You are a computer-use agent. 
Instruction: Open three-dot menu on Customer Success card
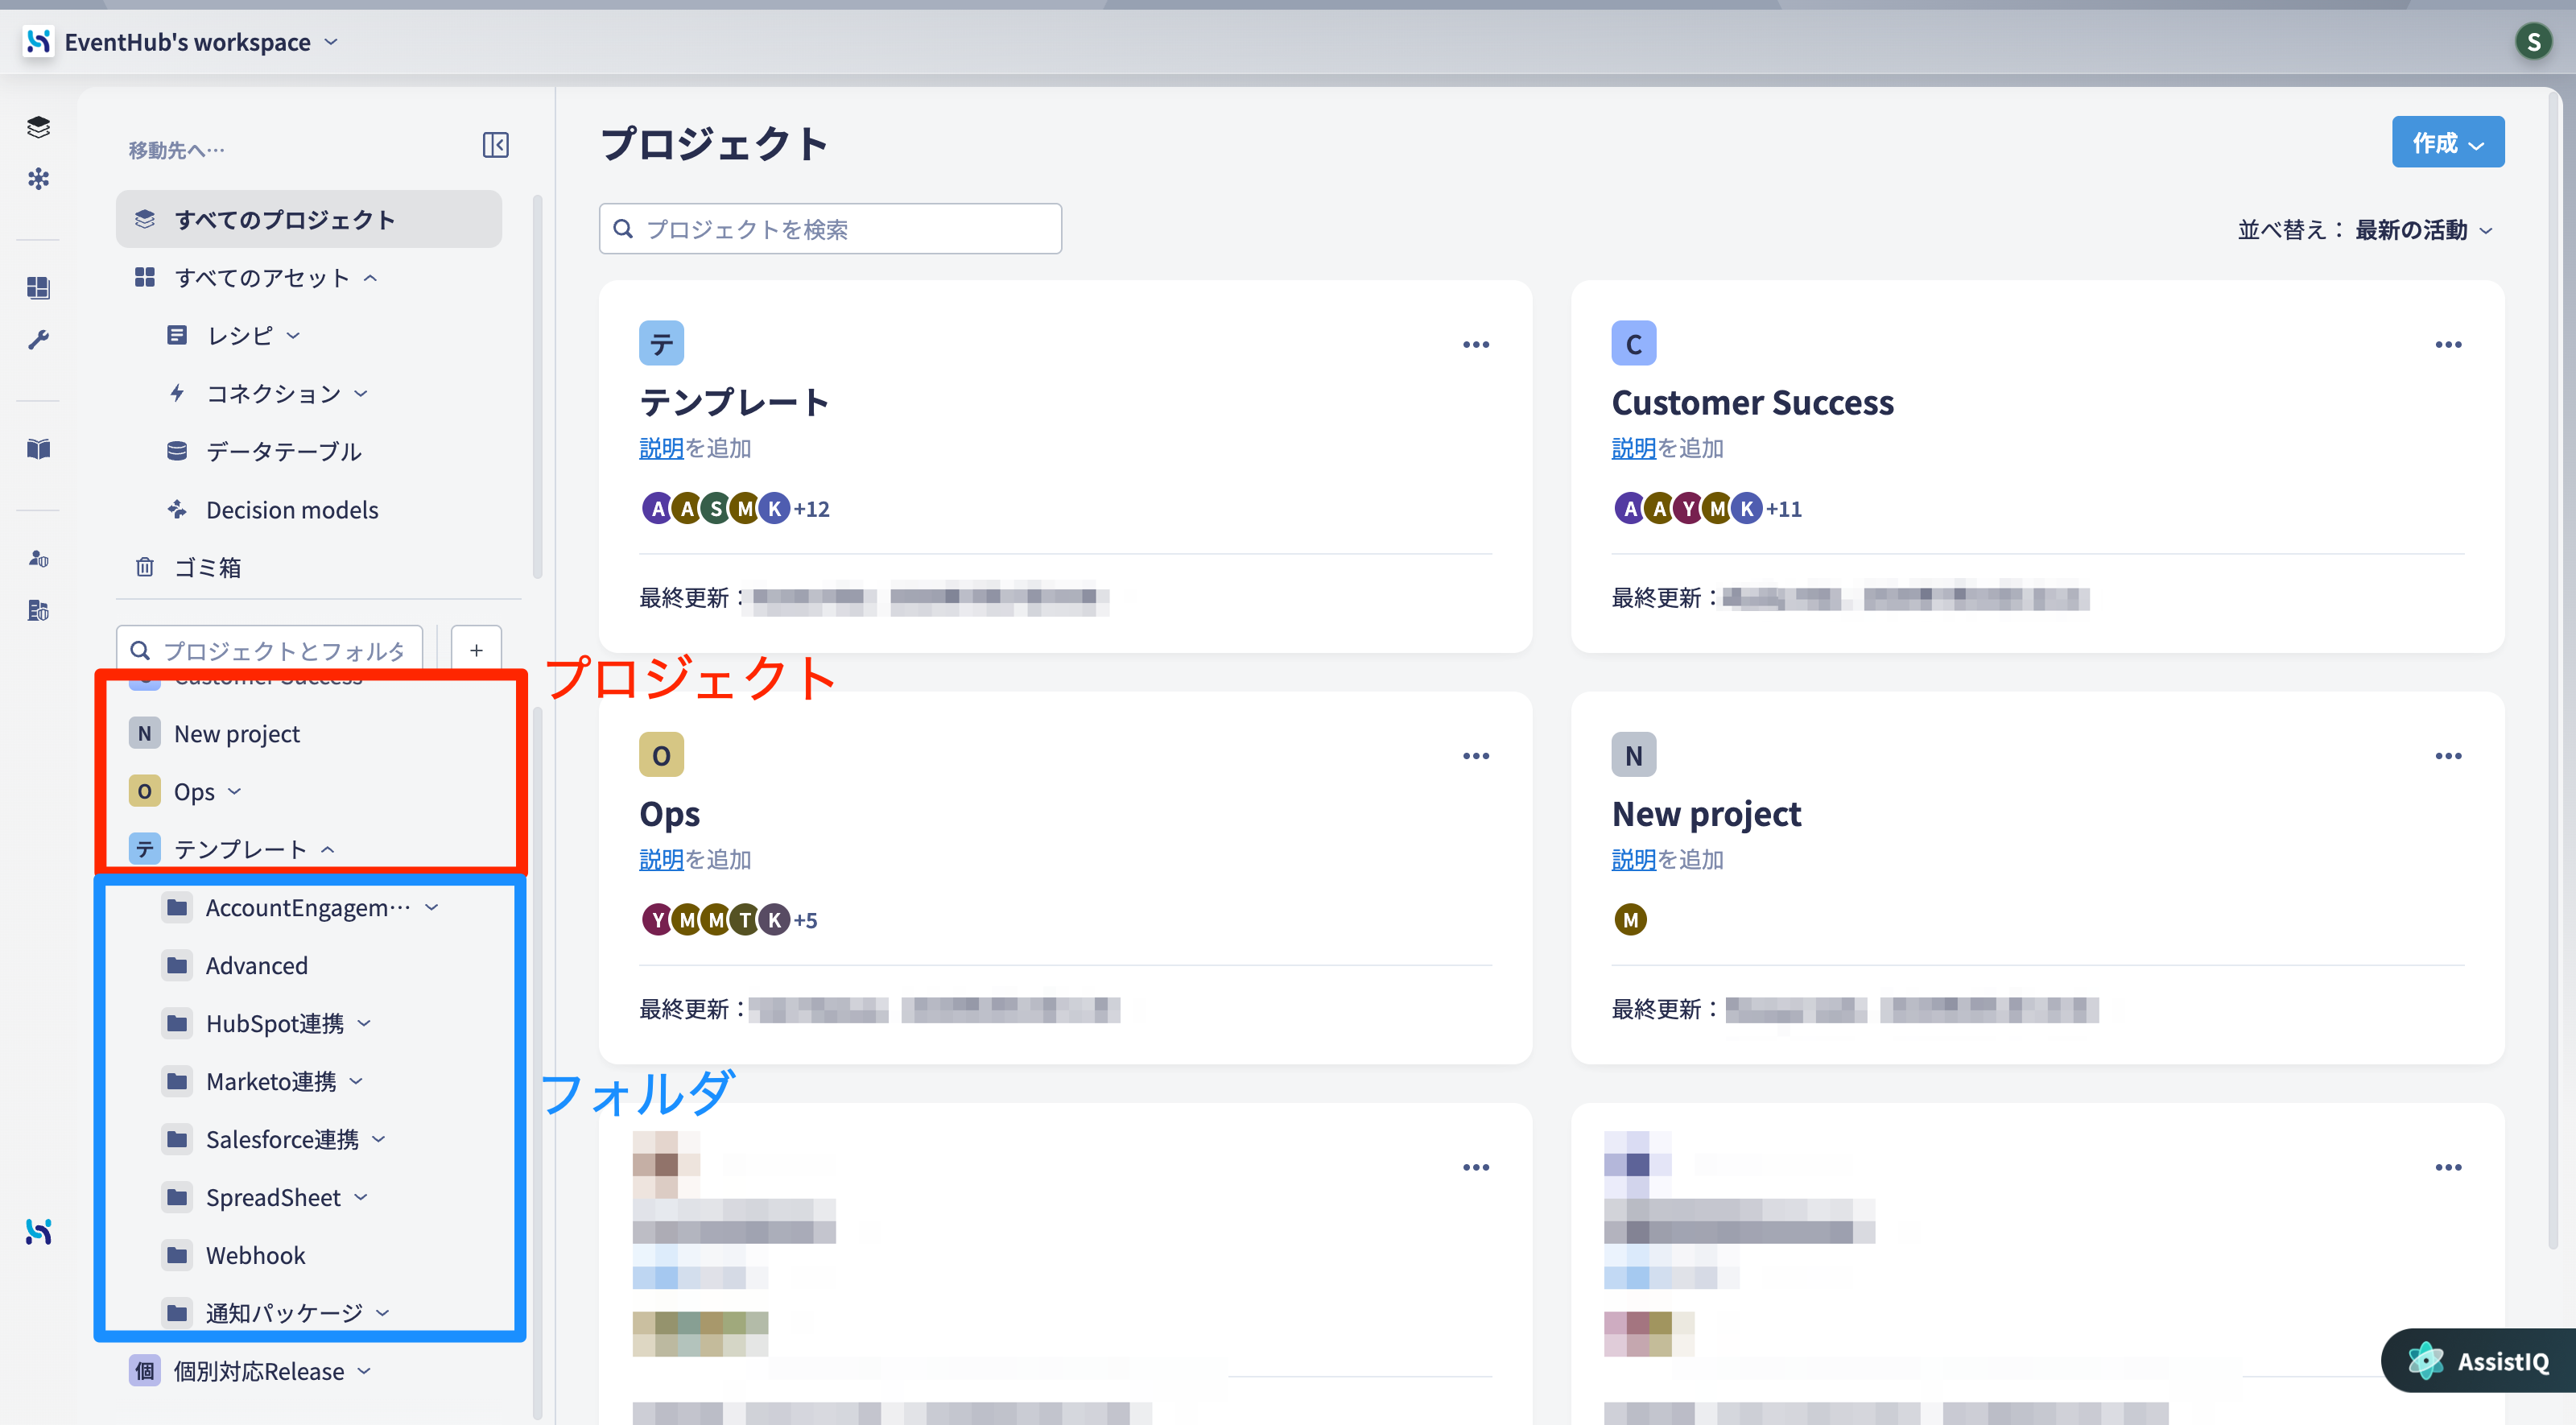coord(2447,344)
